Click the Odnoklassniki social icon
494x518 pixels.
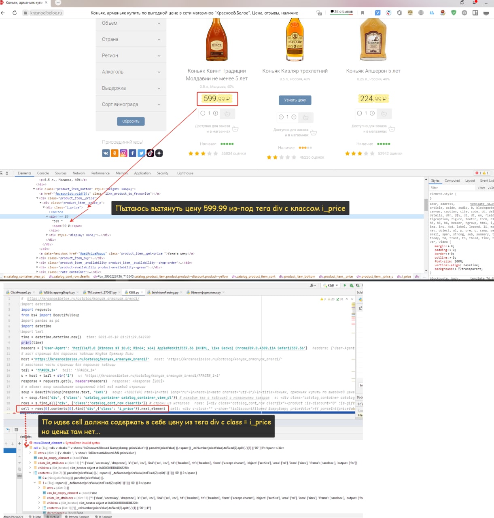114,153
